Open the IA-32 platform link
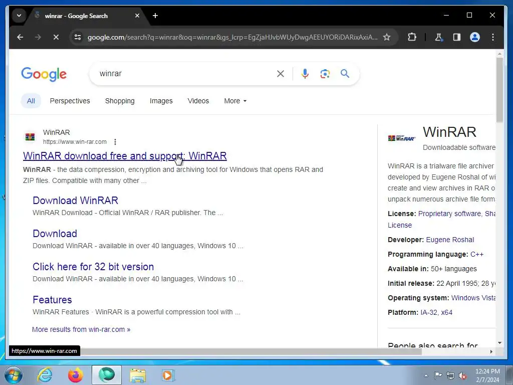 point(429,312)
